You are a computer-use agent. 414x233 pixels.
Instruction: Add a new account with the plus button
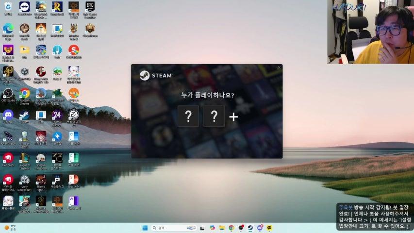233,116
